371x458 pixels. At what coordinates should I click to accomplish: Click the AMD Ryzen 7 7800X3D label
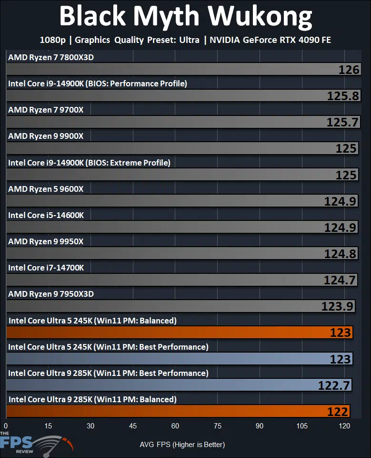51,57
